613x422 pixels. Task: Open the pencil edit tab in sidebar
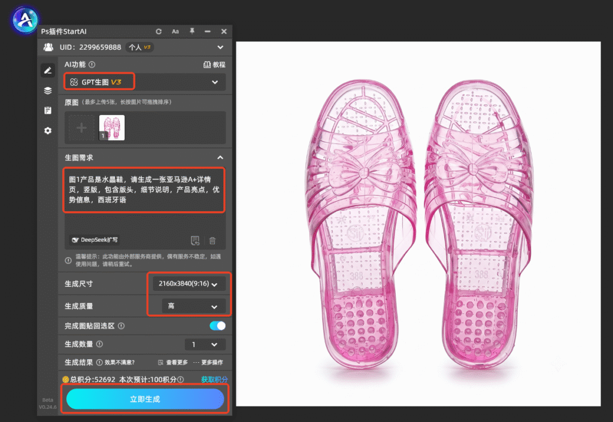pyautogui.click(x=48, y=71)
